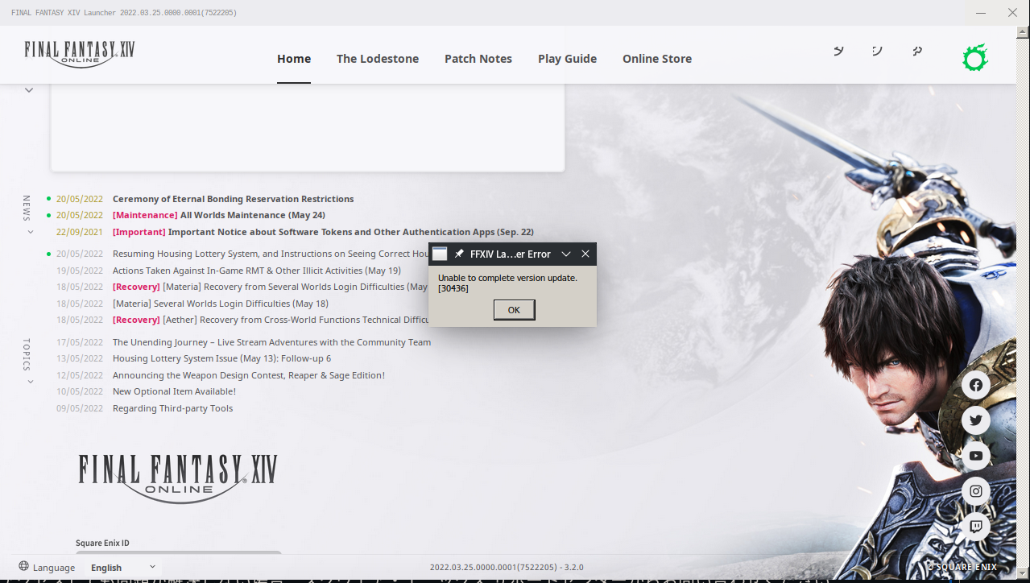
Task: Open the Facebook social link
Action: [x=976, y=385]
